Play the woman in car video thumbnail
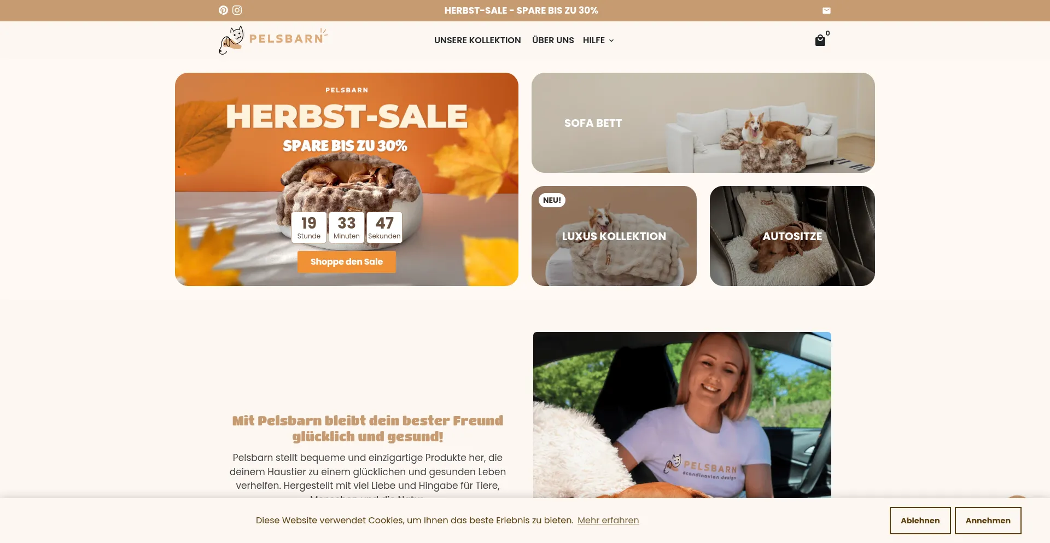Viewport: 1050px width, 543px height. 682,415
